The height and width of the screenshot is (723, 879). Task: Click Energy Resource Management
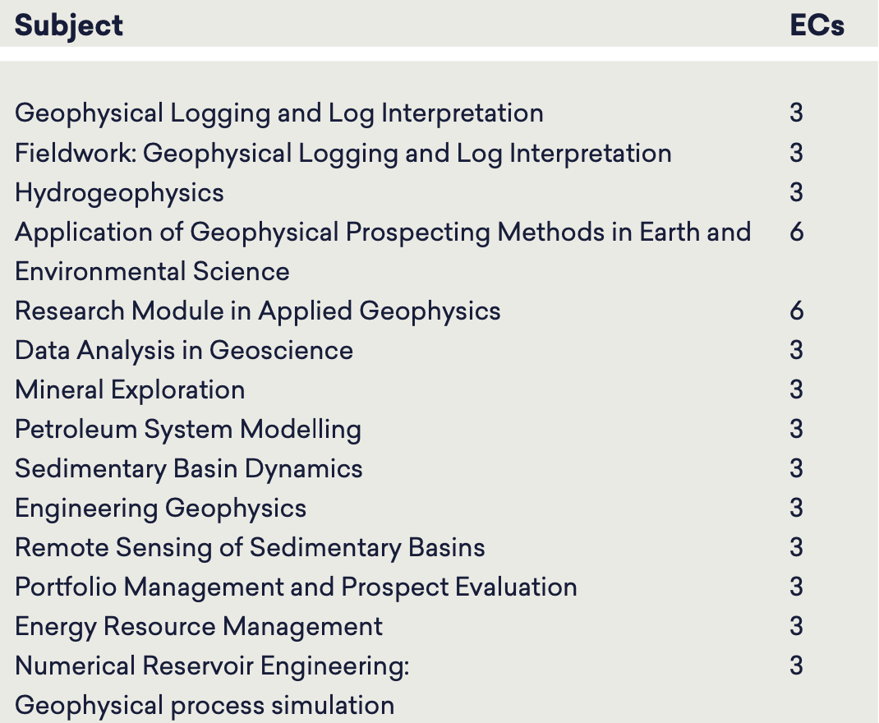point(199,627)
